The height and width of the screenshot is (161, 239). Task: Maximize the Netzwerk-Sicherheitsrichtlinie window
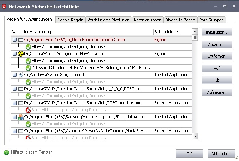225,6
